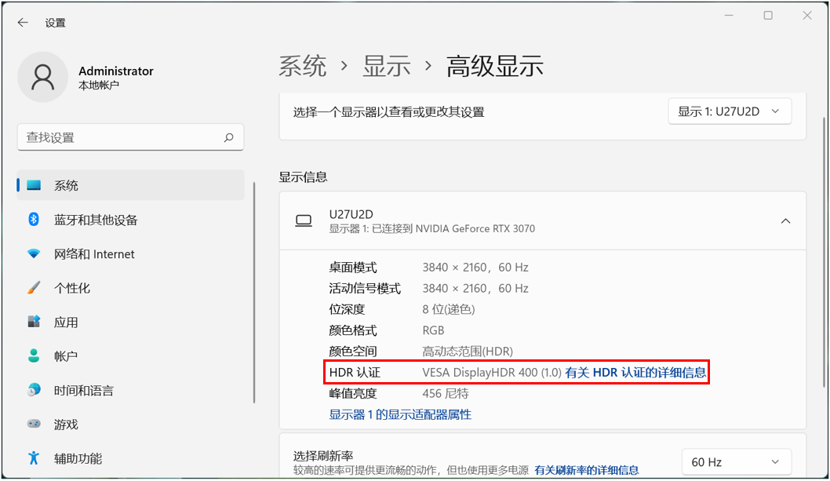Viewport: 830px width, 481px height.
Task: Open Time and language settings
Action: point(83,391)
